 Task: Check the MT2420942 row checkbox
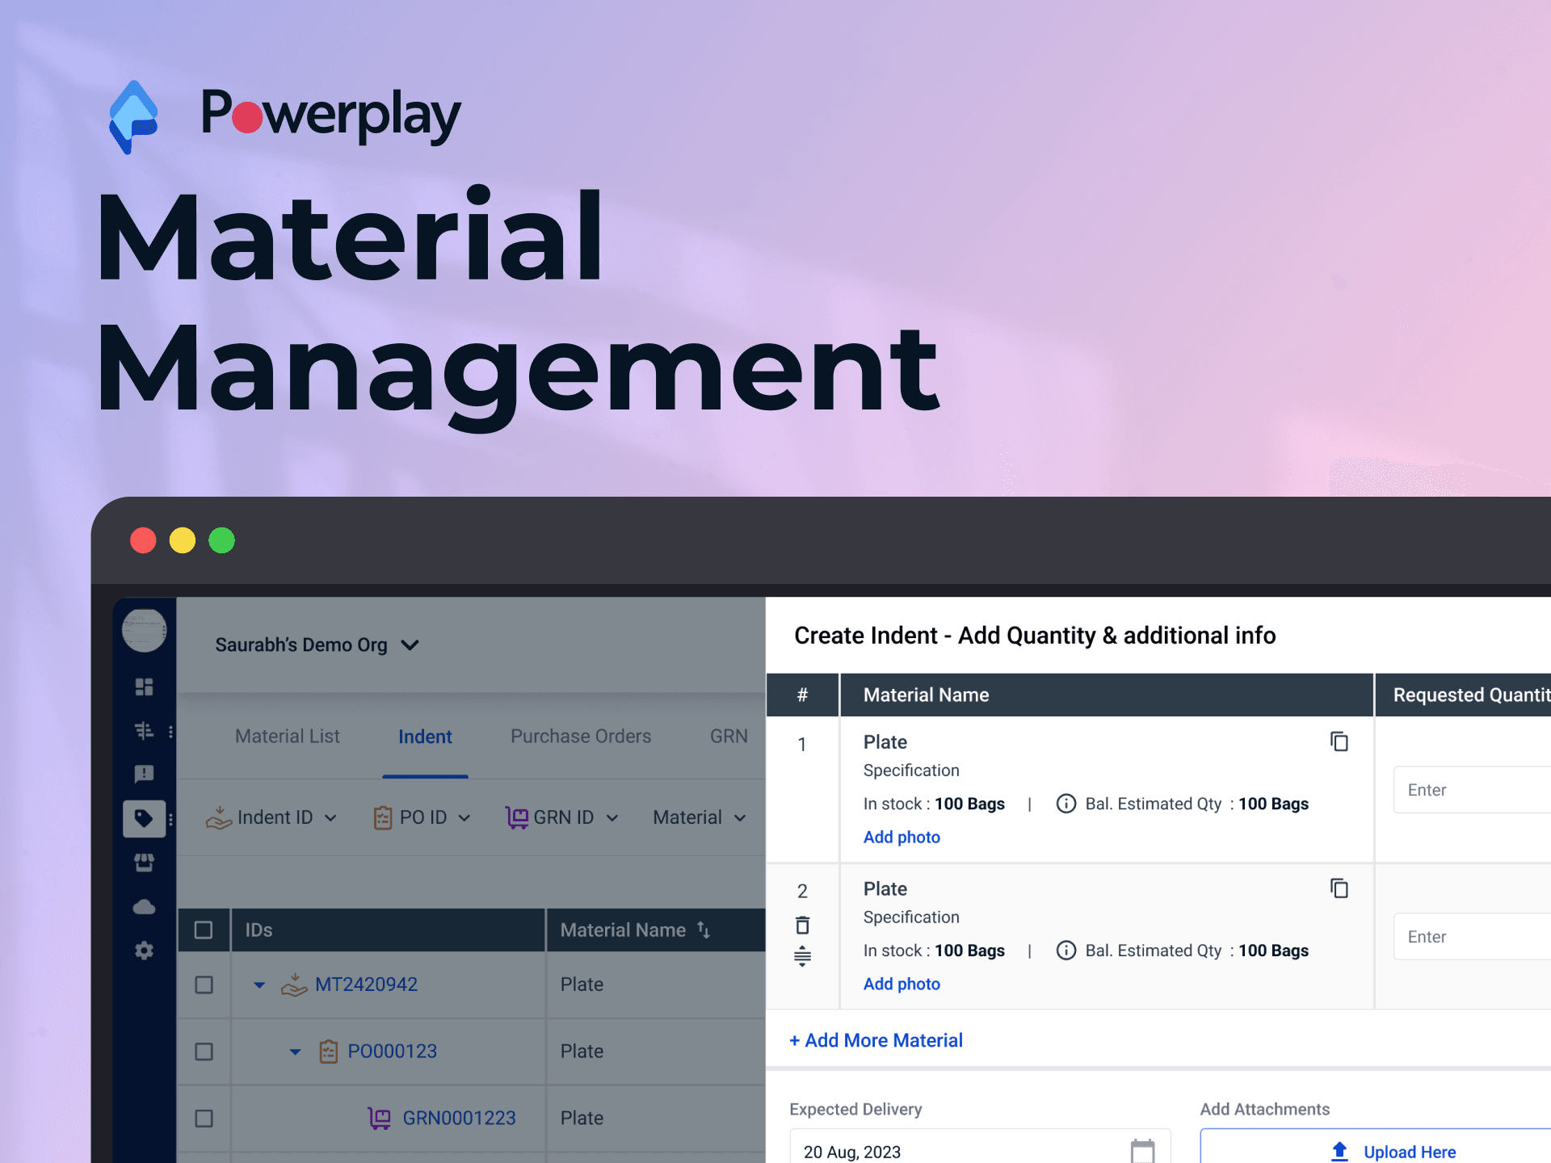click(x=204, y=985)
